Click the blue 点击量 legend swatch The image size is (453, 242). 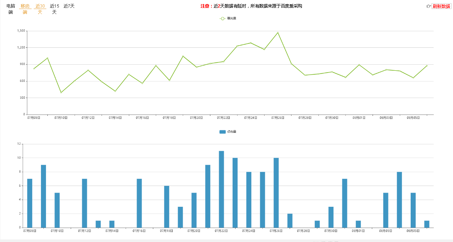223,132
